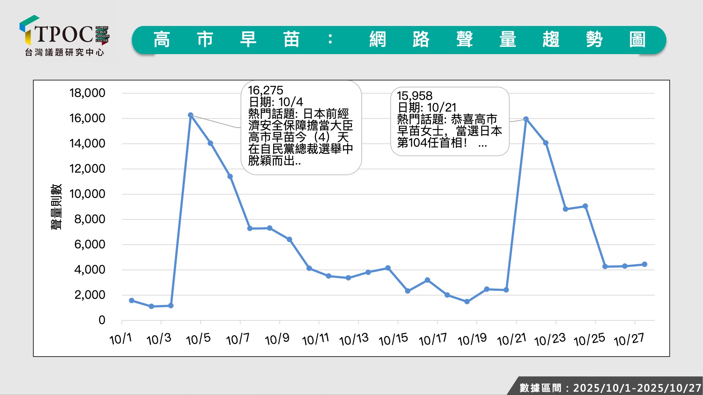Click the 10/4 peak data point
Screen dimensions: 703x395
190,115
